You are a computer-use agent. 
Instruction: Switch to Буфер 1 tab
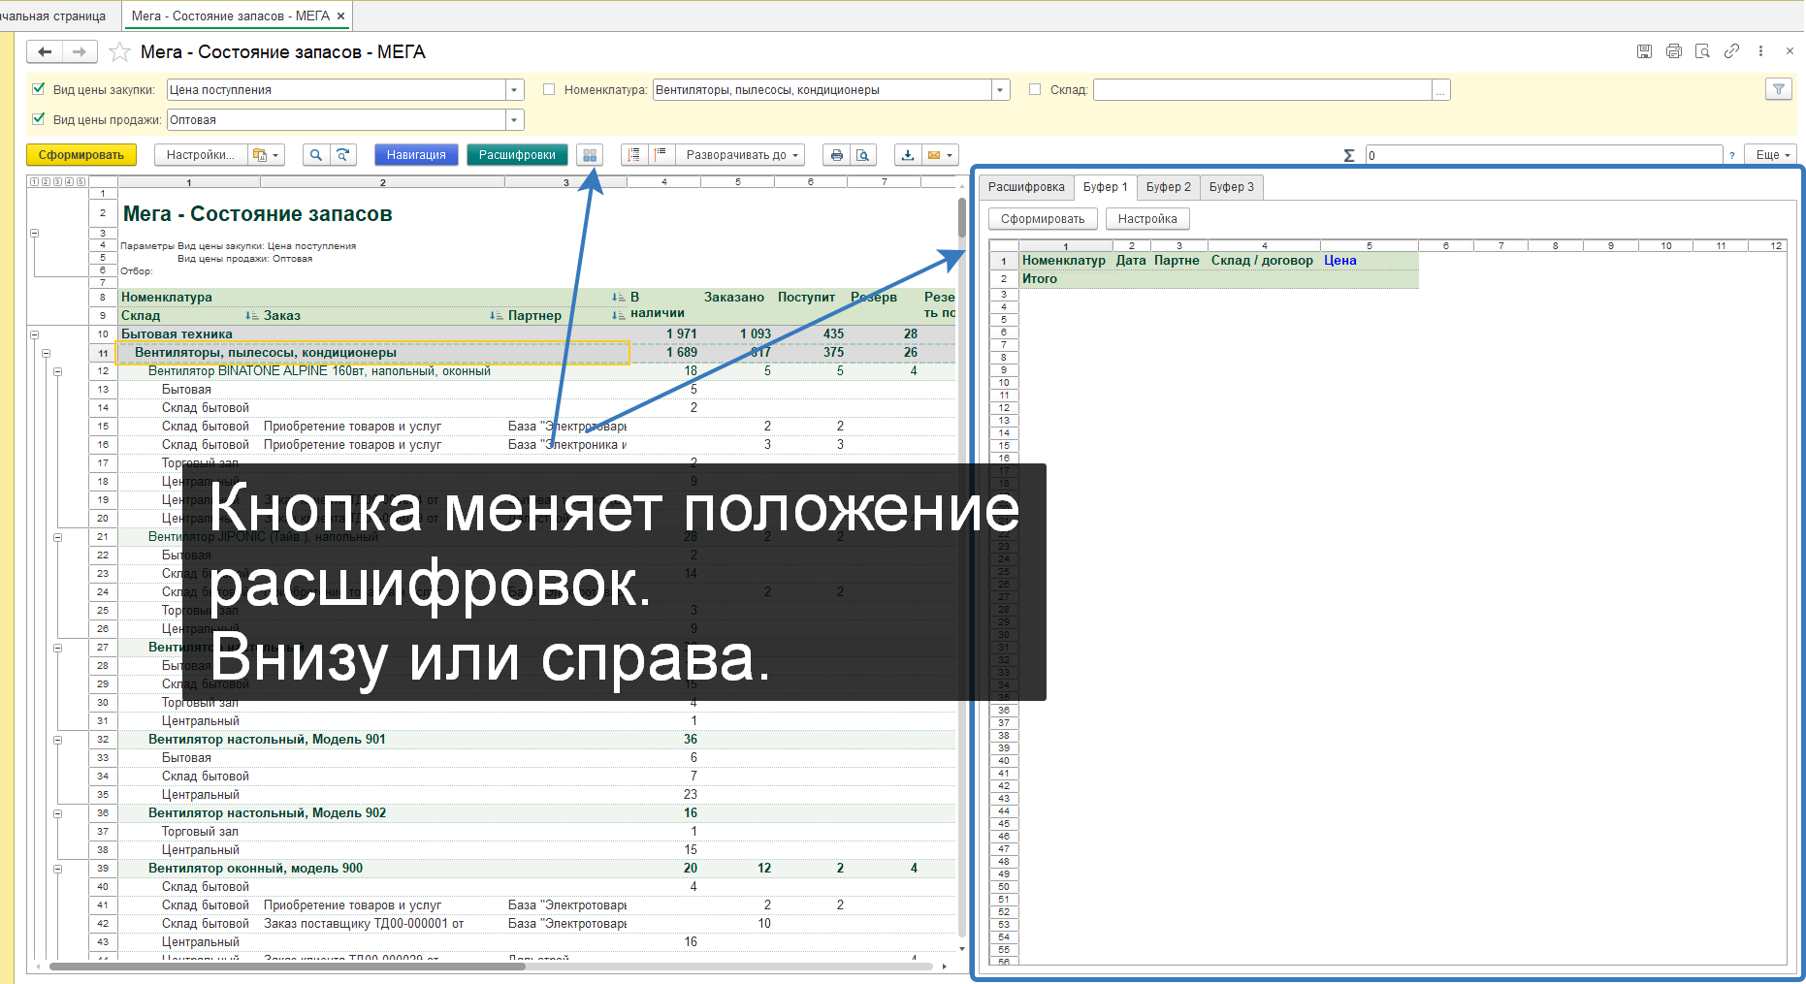pos(1106,187)
